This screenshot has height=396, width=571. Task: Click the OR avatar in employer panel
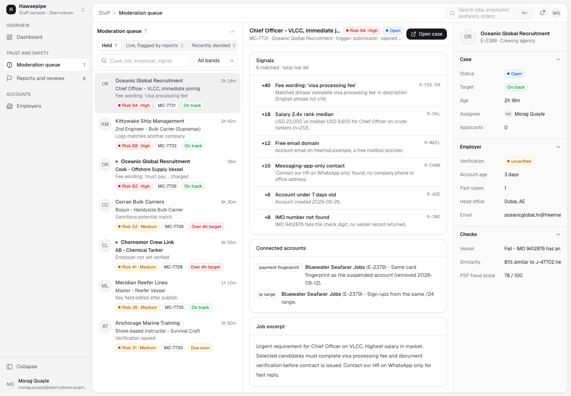point(468,37)
